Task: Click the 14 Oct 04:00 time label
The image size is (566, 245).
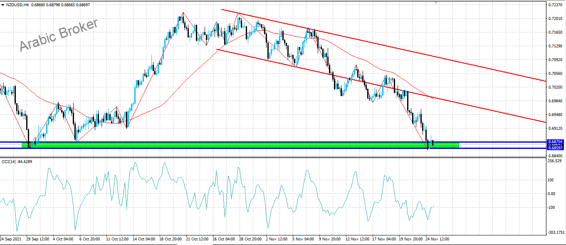Action: (144, 240)
